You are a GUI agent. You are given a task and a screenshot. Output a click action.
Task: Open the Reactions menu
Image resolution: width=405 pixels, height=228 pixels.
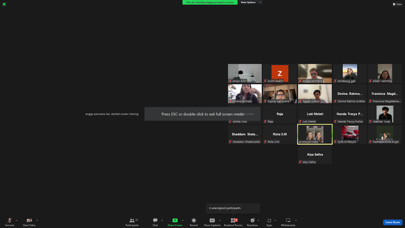pyautogui.click(x=252, y=222)
